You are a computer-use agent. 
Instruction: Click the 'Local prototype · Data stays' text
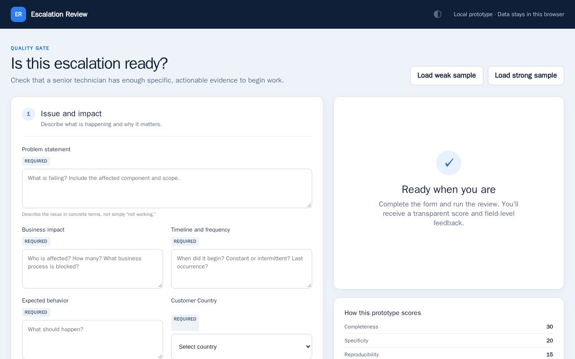point(509,14)
